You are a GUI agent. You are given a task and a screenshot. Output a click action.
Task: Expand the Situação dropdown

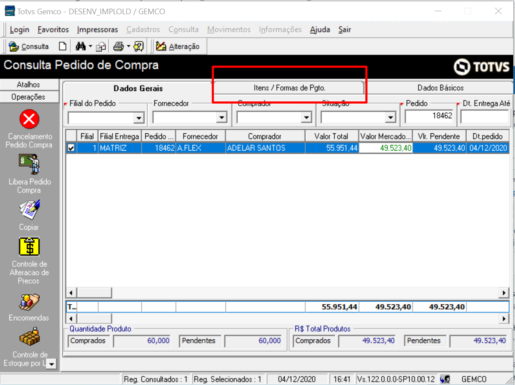click(x=390, y=117)
